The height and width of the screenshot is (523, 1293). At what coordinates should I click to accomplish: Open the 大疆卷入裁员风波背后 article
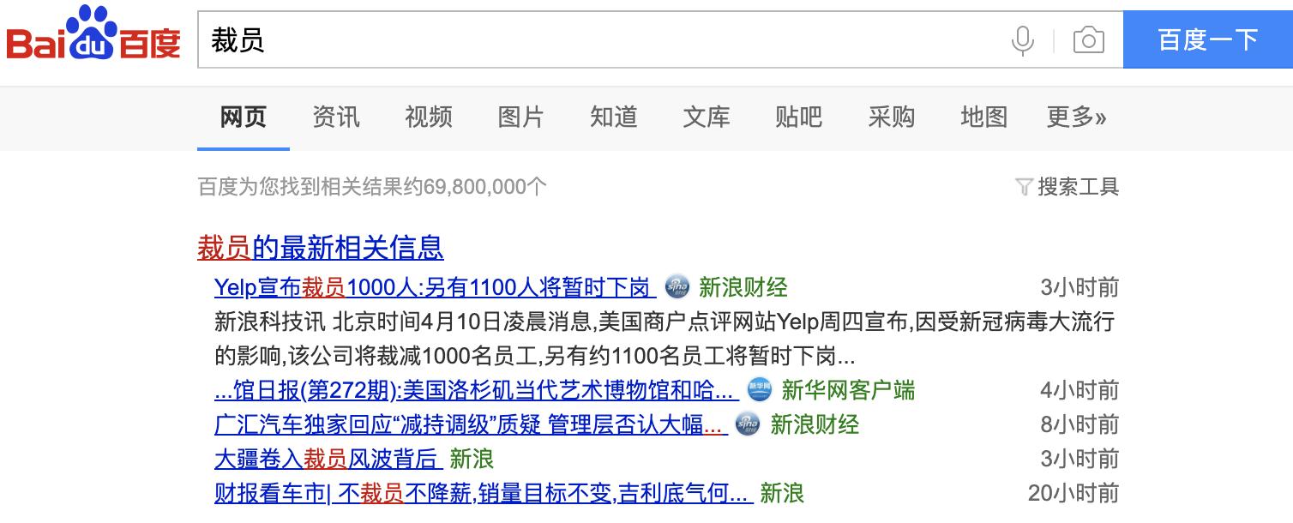(328, 460)
